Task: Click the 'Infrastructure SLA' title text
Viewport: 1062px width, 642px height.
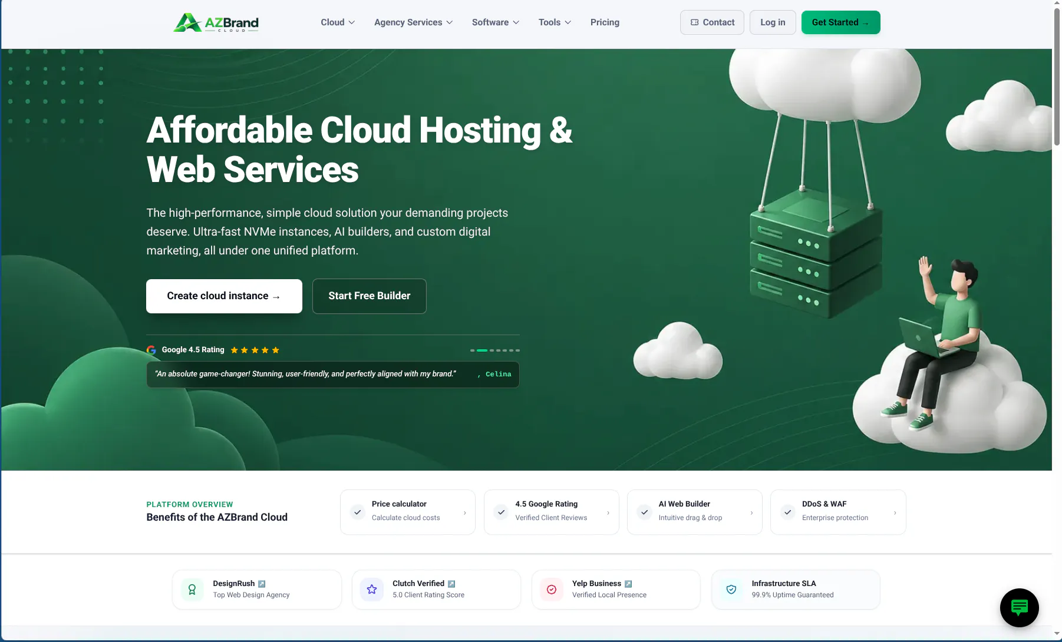Action: tap(784, 584)
